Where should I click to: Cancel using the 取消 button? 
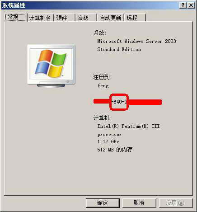click(x=139, y=203)
